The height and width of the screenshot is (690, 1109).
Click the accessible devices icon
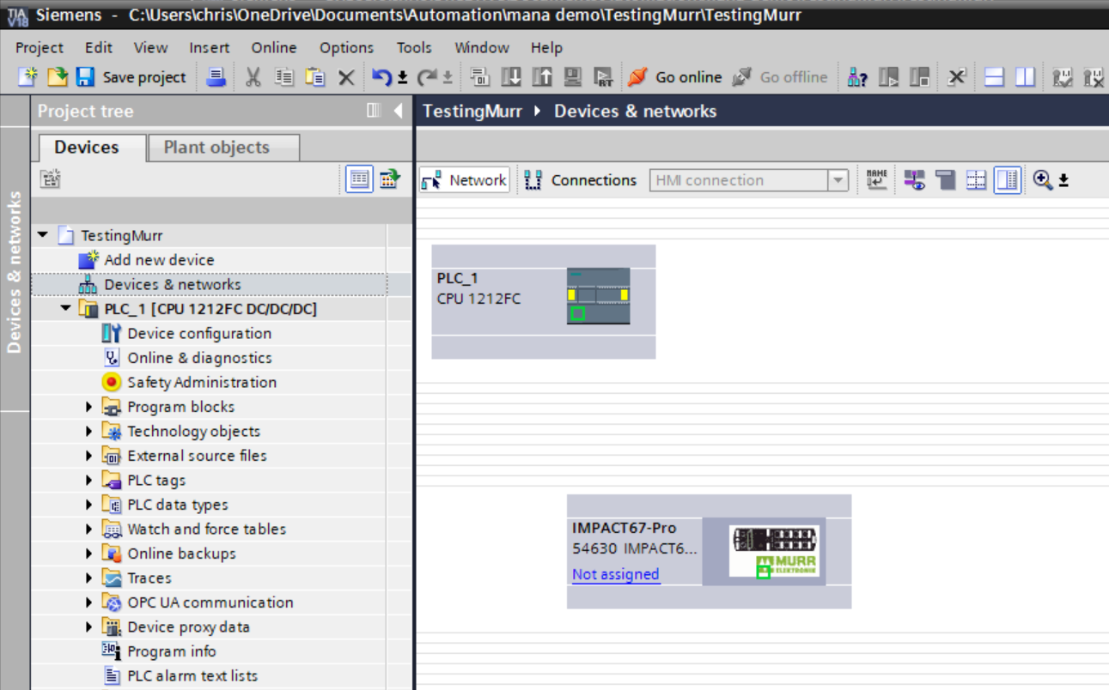857,77
